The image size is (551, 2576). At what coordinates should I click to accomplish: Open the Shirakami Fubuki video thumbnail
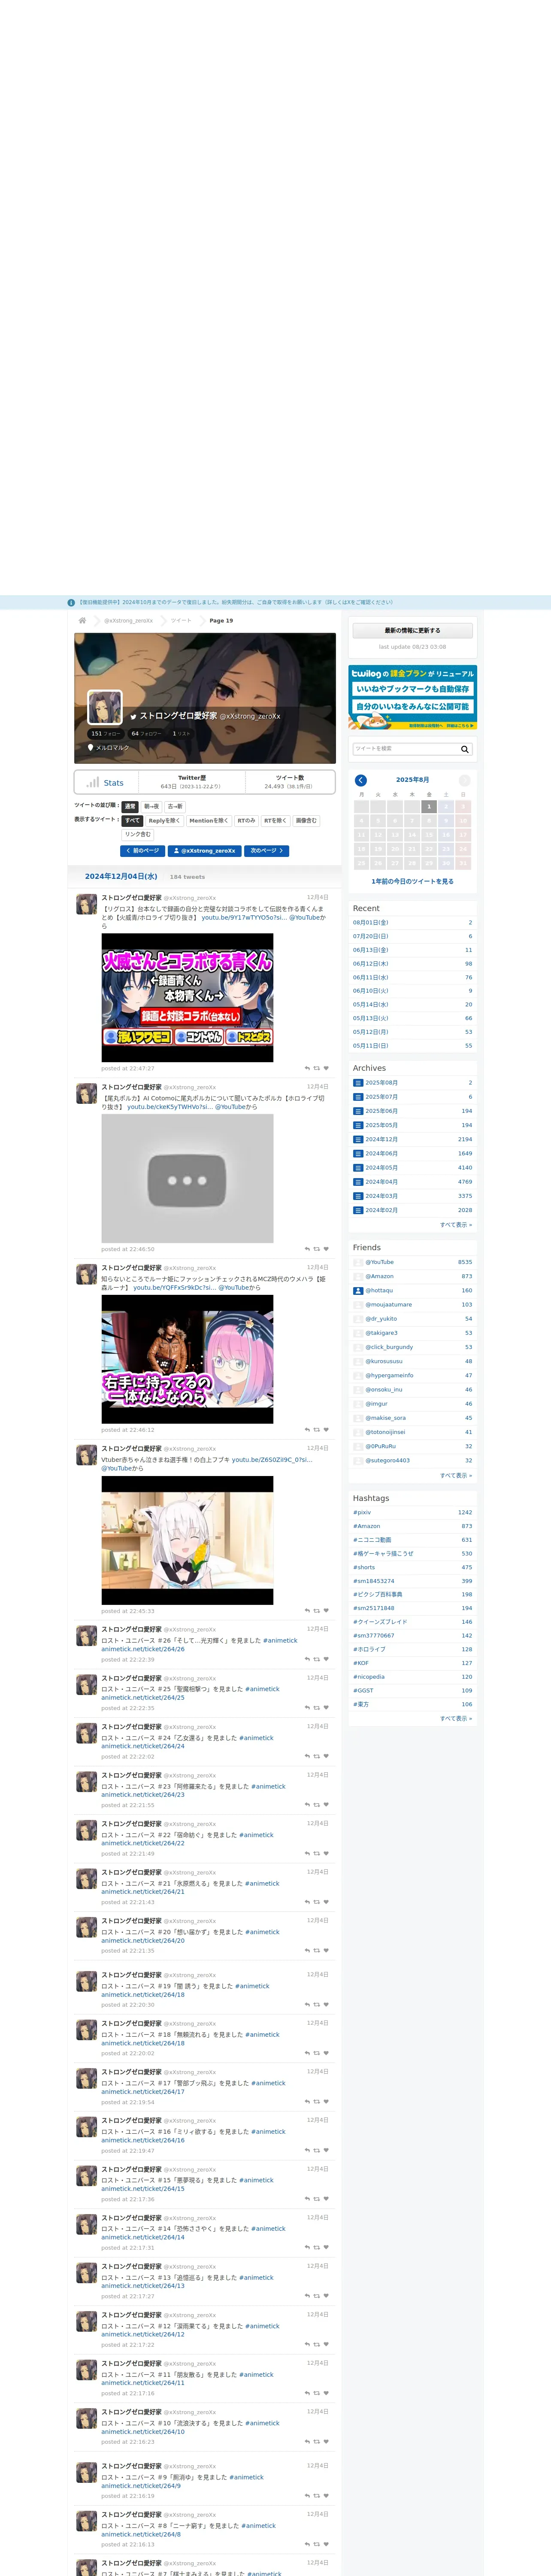click(187, 1540)
